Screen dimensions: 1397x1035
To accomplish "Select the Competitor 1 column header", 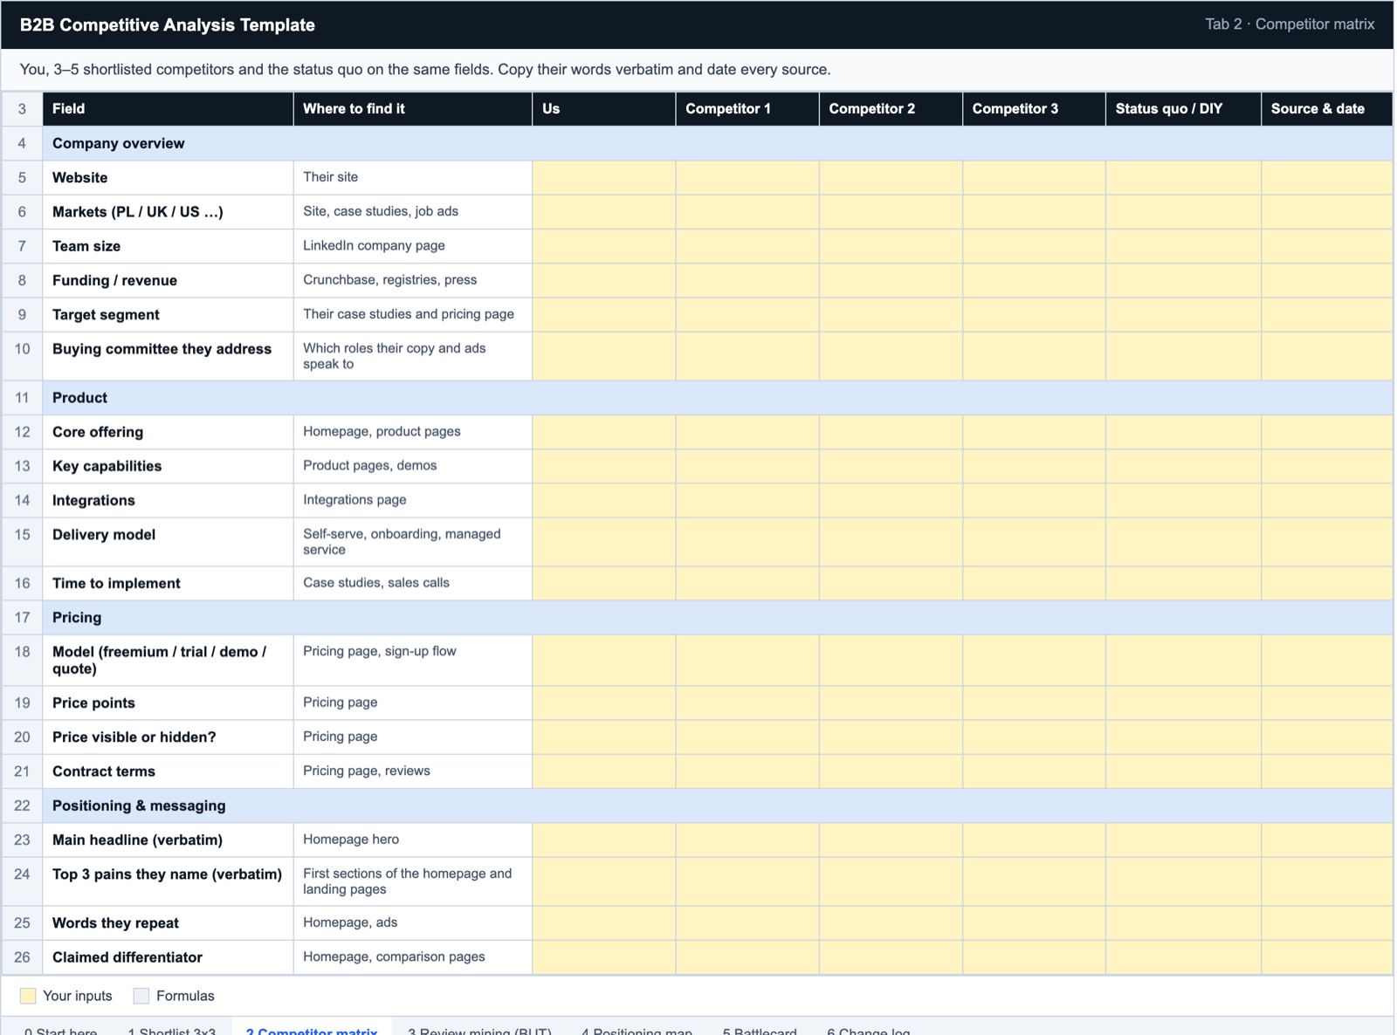I will tap(747, 109).
